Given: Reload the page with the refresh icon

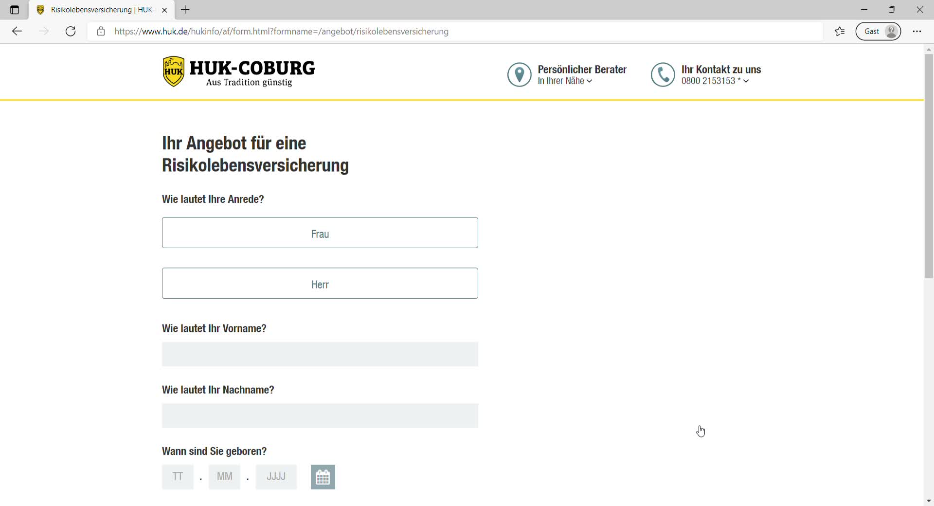Looking at the screenshot, I should 71,31.
